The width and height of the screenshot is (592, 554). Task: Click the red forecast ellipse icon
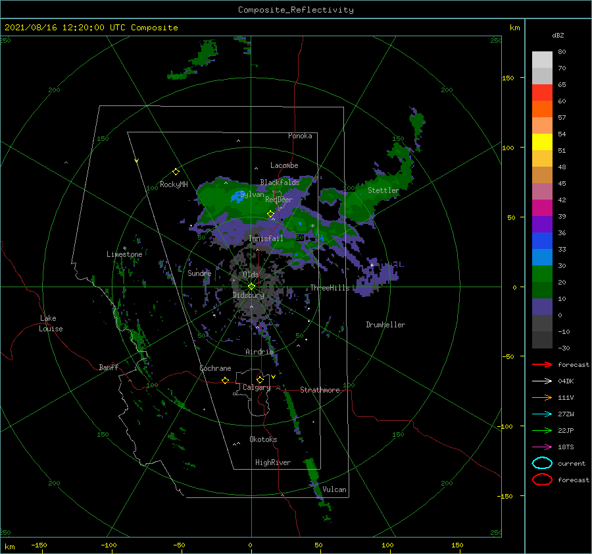pos(542,480)
